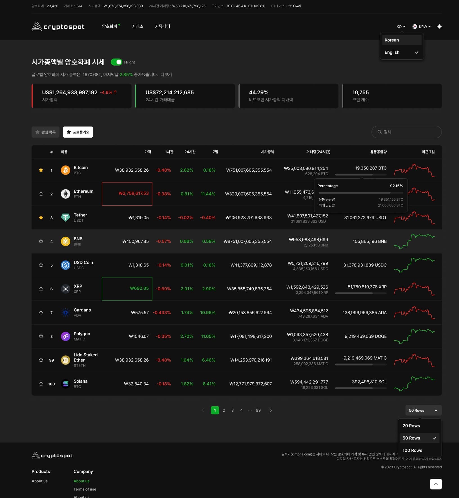Star Ethereum as favorite
The height and width of the screenshot is (498, 459).
(41, 194)
